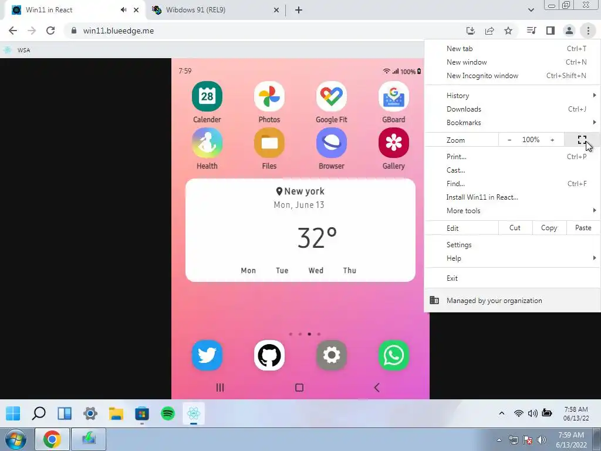Click Managed by your organization
The image size is (601, 451).
[x=512, y=301]
